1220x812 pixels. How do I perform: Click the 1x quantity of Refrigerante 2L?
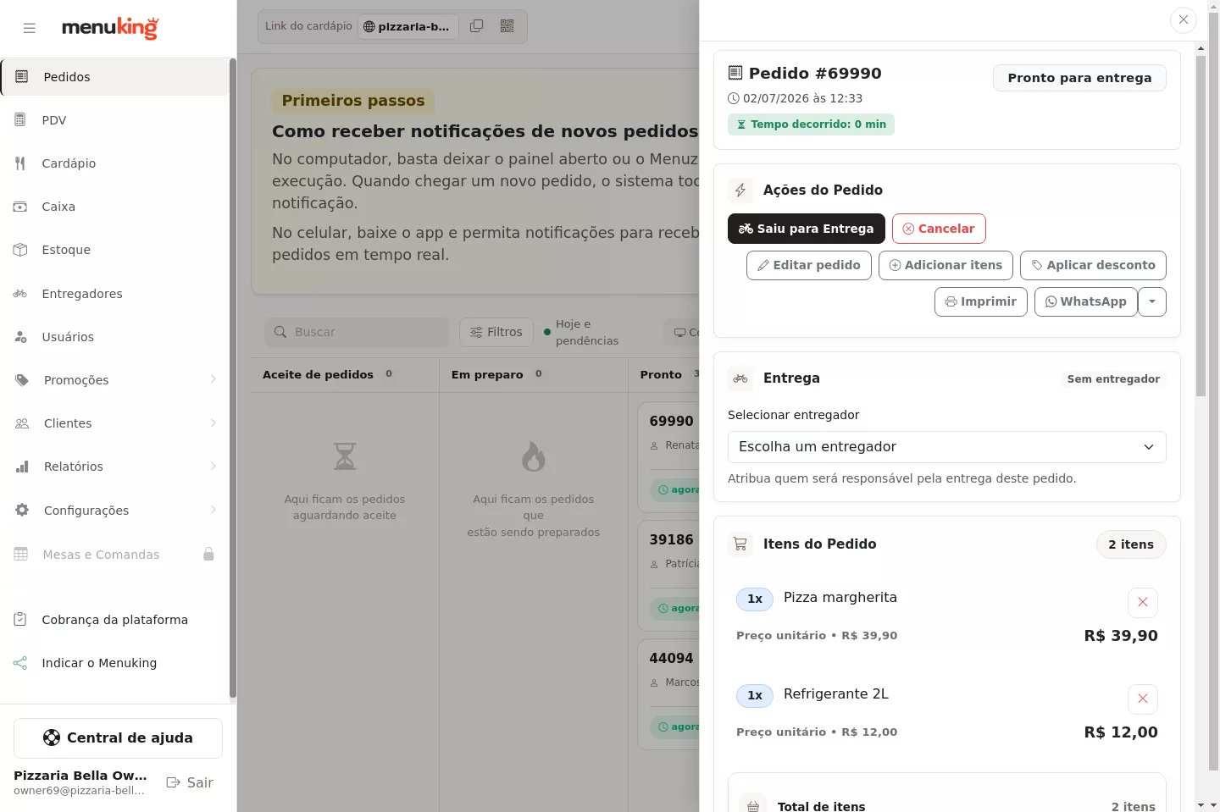pyautogui.click(x=755, y=696)
